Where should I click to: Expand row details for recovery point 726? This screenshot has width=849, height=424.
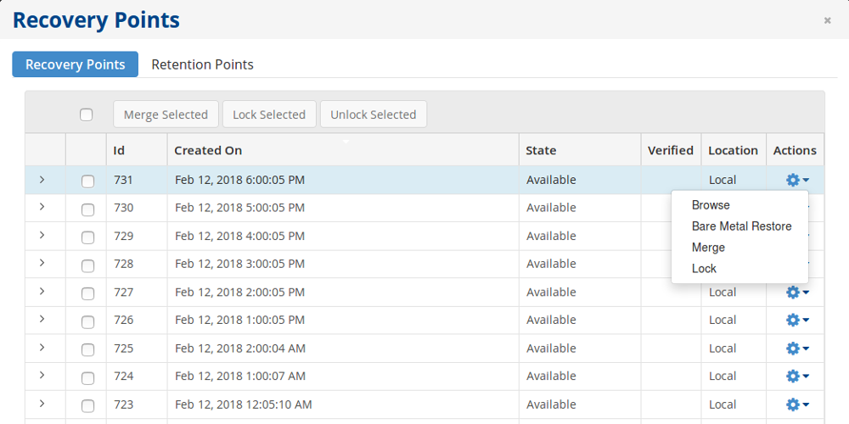pyautogui.click(x=42, y=319)
